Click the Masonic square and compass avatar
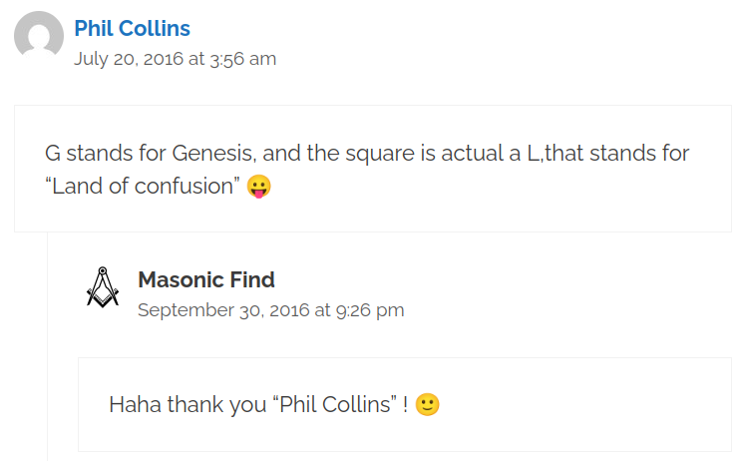Image resolution: width=743 pixels, height=461 pixels. pos(103,287)
